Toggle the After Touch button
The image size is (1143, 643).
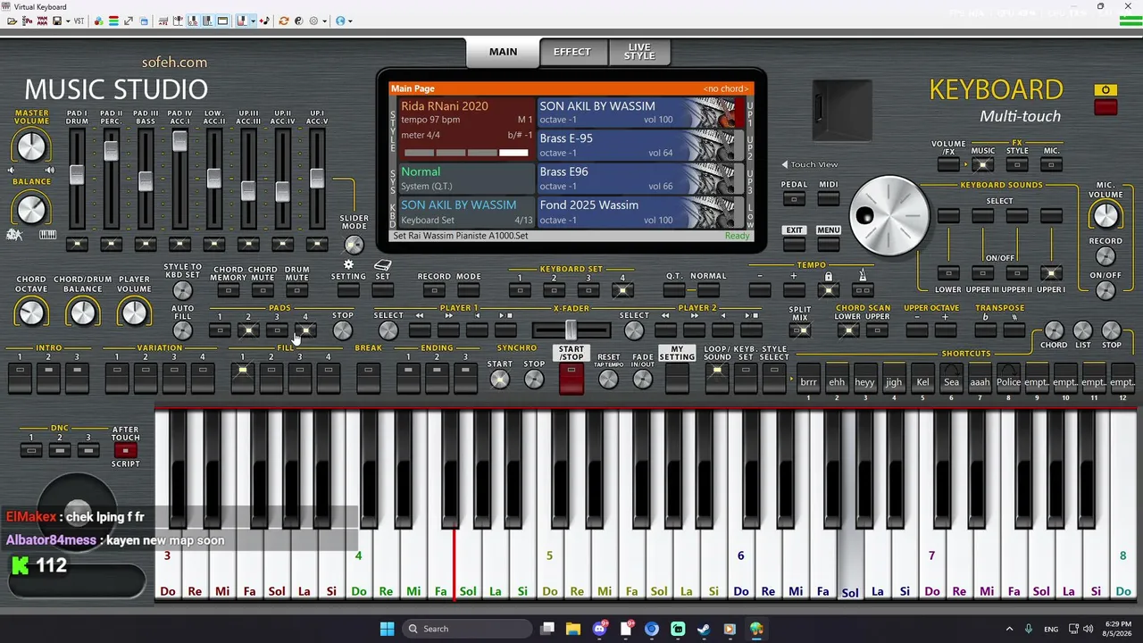click(125, 451)
